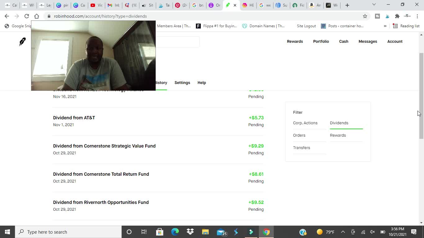
Task: Open the network Wi-Fi tray icon
Action: coord(363,232)
